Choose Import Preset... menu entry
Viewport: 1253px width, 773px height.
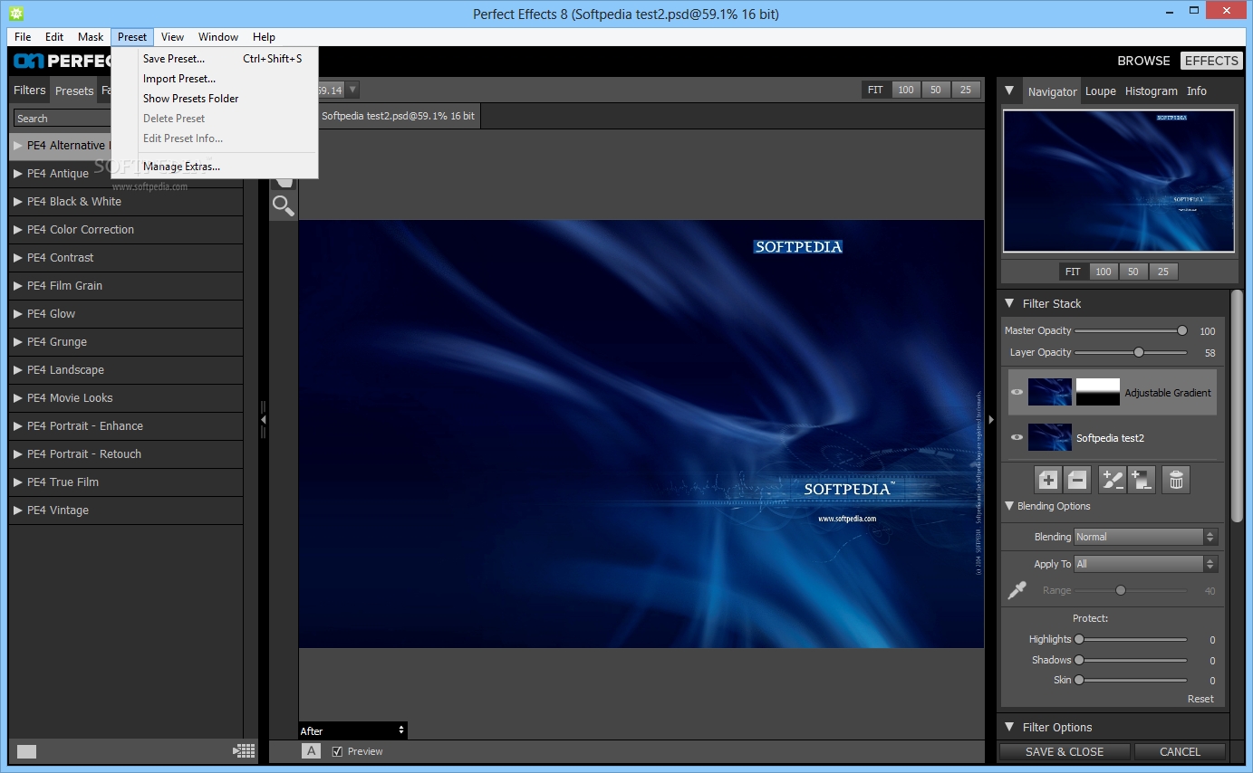point(214,79)
